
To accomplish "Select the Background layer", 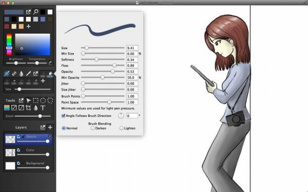I will point(28,165).
